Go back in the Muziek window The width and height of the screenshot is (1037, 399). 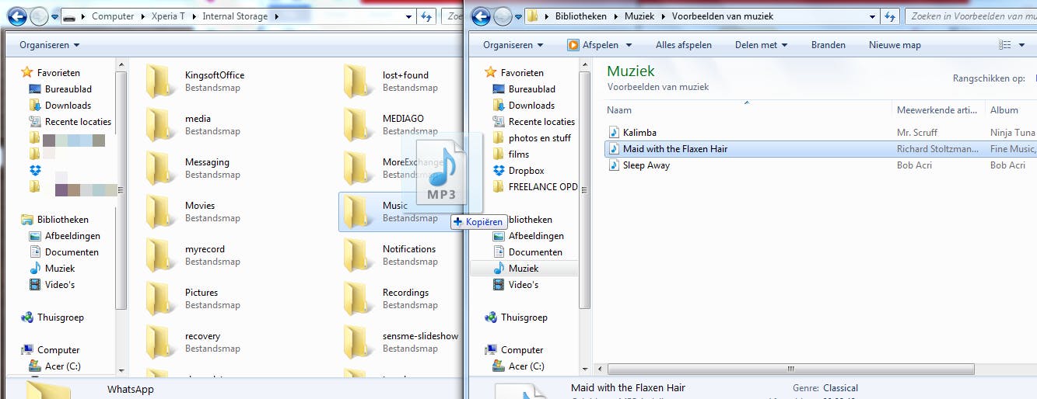point(481,16)
